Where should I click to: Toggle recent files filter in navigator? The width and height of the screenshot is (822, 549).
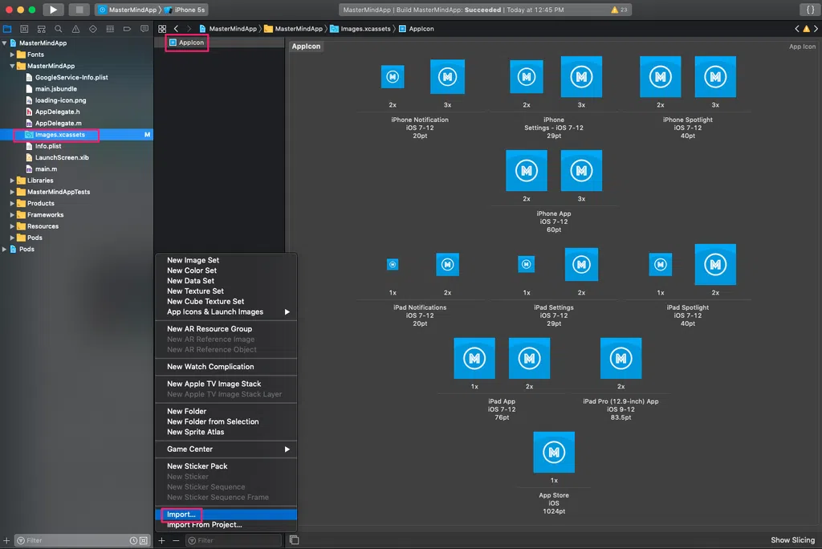click(x=133, y=540)
